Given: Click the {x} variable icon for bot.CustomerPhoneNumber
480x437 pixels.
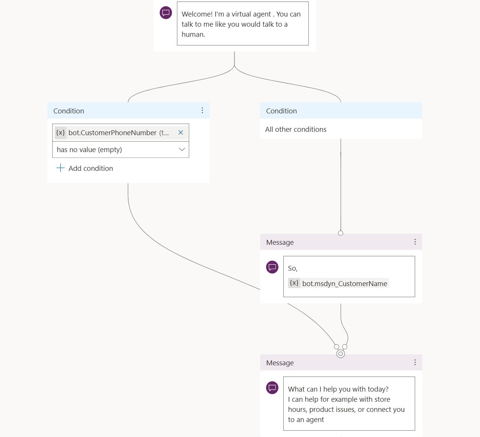Looking at the screenshot, I should (60, 133).
